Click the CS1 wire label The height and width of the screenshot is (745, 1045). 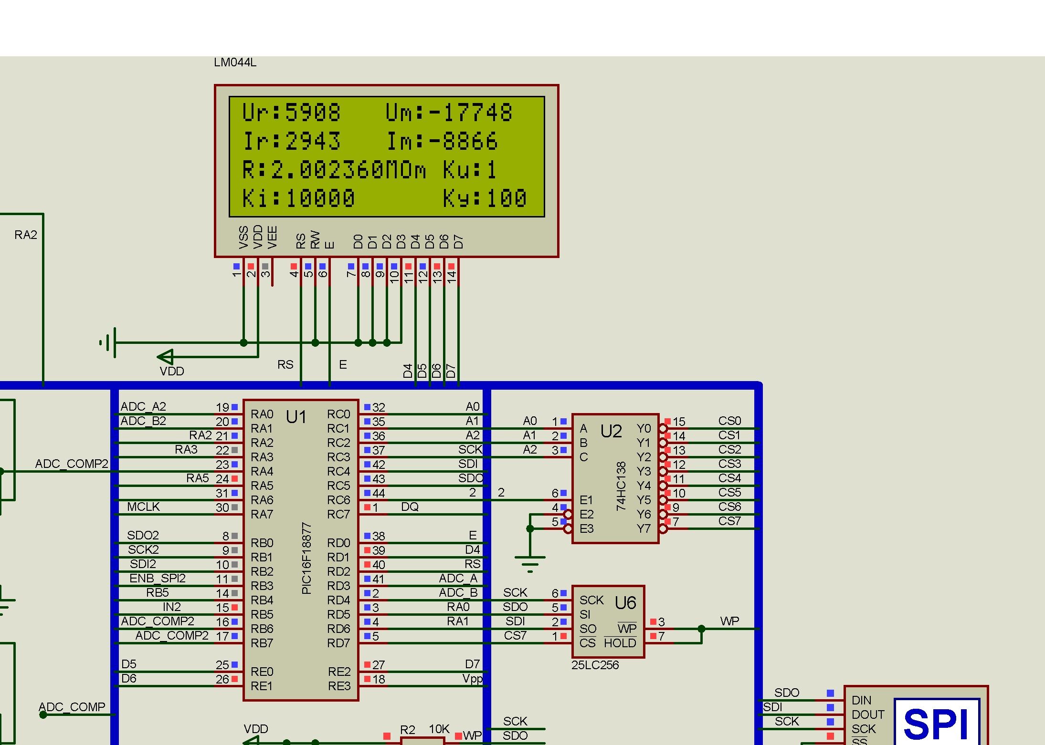[729, 435]
